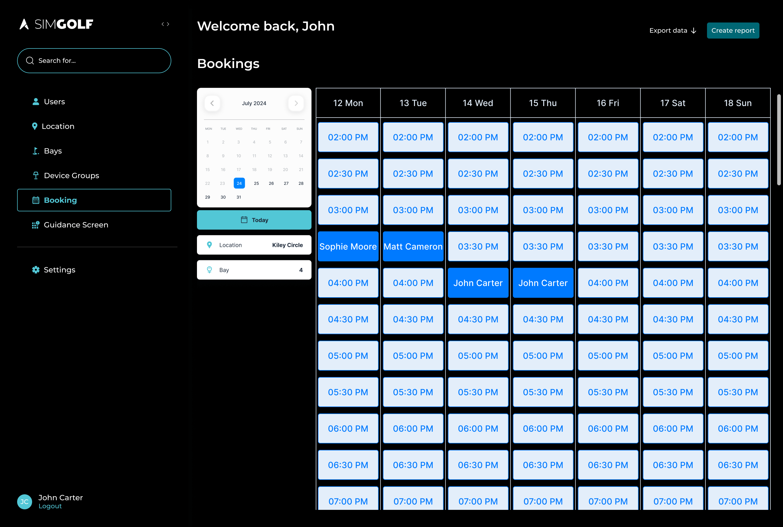Click the Logout link
783x527 pixels.
tap(50, 506)
